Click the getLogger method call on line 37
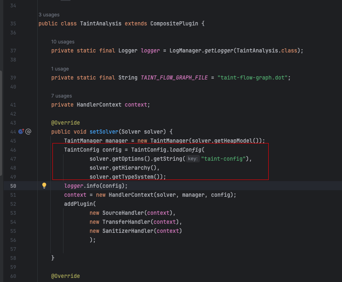Image resolution: width=342 pixels, height=282 pixels. pos(219,51)
